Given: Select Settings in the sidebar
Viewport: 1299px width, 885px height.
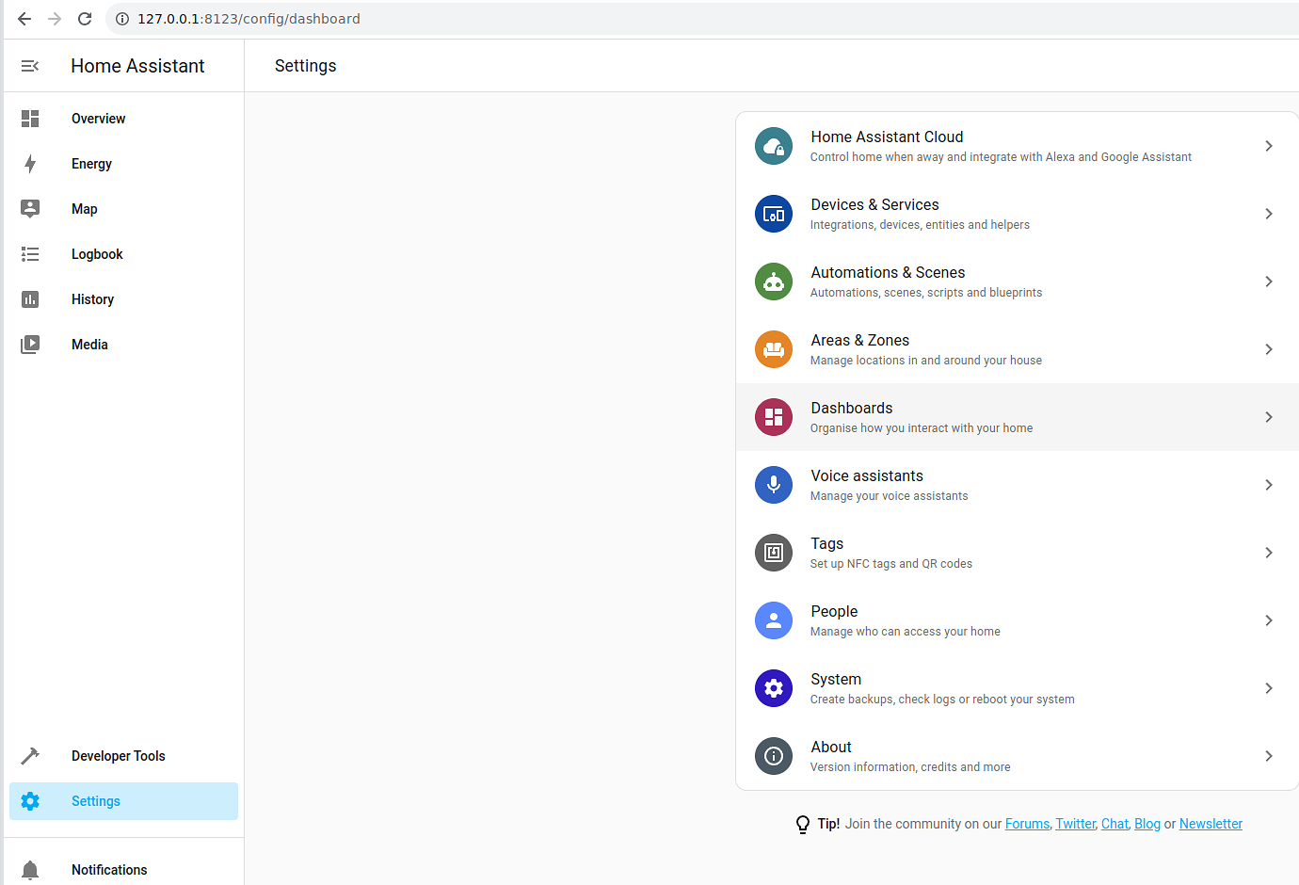Looking at the screenshot, I should click(95, 801).
